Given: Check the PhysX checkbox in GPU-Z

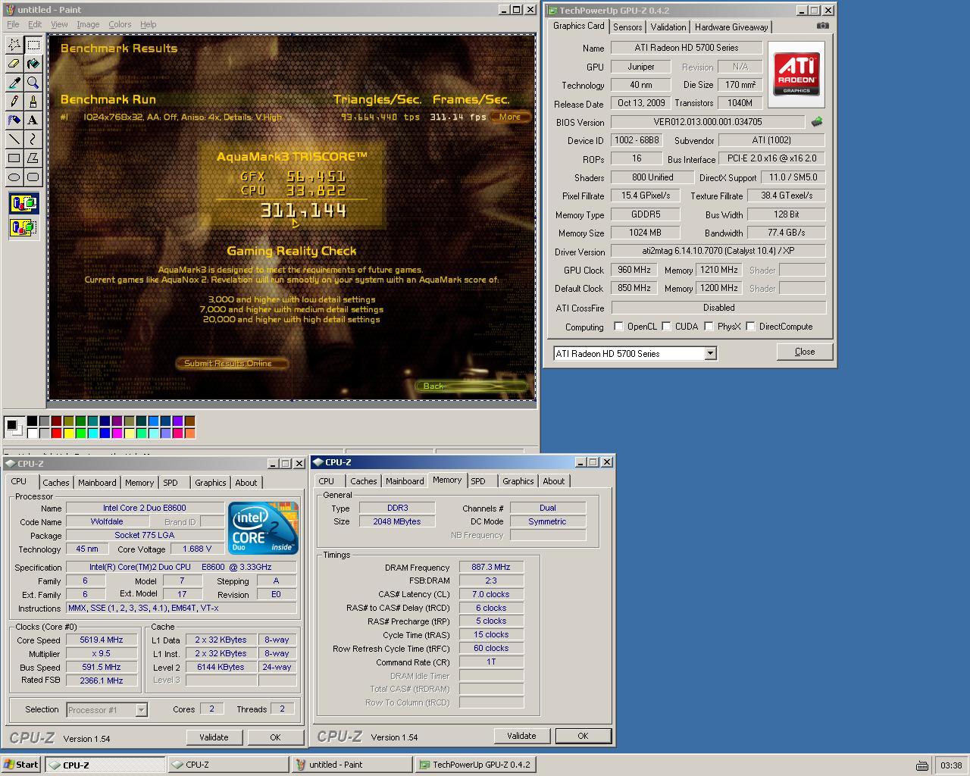Looking at the screenshot, I should point(709,327).
